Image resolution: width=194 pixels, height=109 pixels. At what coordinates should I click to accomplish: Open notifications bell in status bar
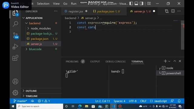tap(179, 101)
